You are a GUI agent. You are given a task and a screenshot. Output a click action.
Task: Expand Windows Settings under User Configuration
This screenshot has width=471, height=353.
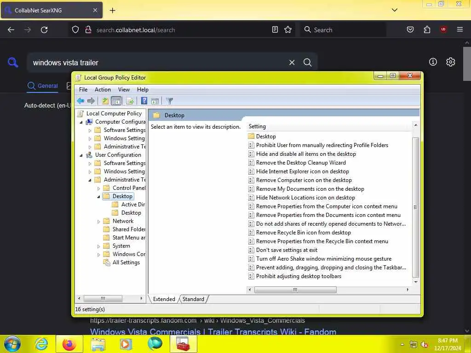(90, 172)
